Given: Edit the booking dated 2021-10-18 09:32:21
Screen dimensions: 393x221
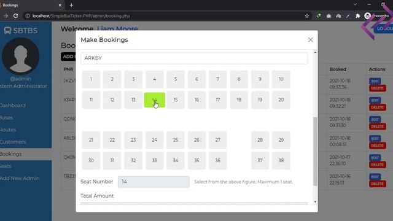Looking at the screenshot, I should click(375, 100).
